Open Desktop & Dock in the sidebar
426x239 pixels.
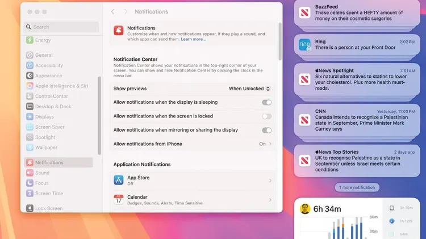click(53, 107)
